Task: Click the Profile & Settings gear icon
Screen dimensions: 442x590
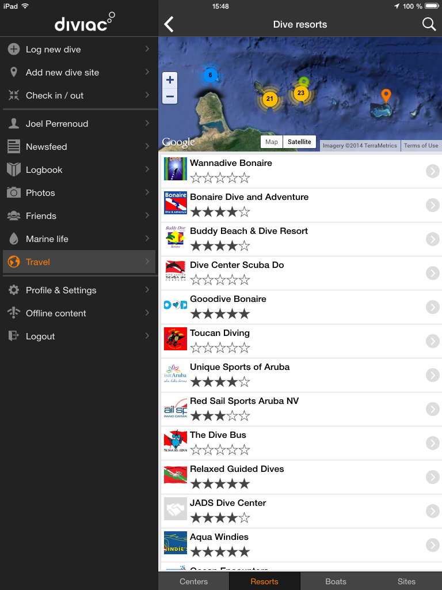Action: 14,290
